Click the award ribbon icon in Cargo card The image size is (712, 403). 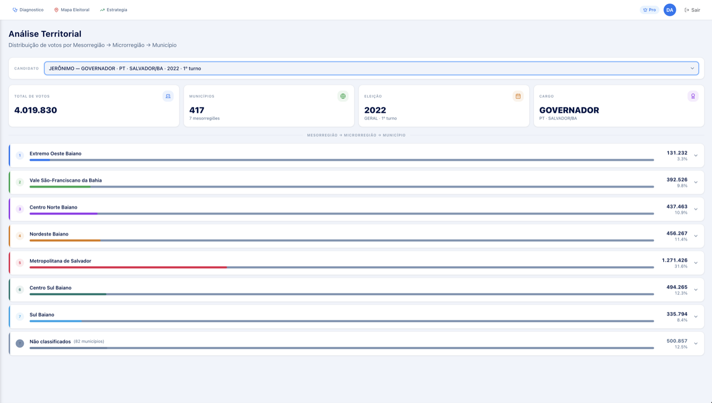tap(693, 96)
